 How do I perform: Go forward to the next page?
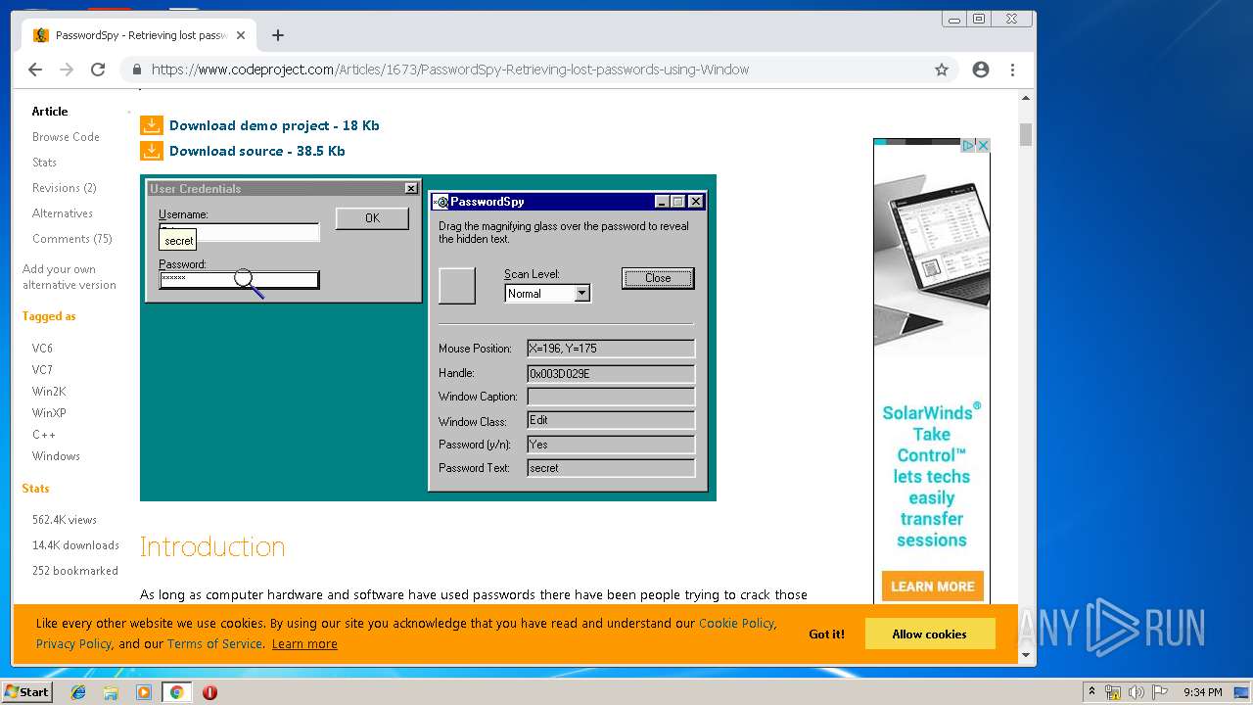[x=67, y=70]
